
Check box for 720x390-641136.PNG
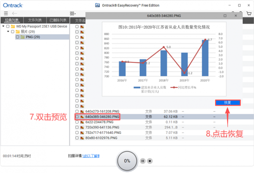click(77, 128)
